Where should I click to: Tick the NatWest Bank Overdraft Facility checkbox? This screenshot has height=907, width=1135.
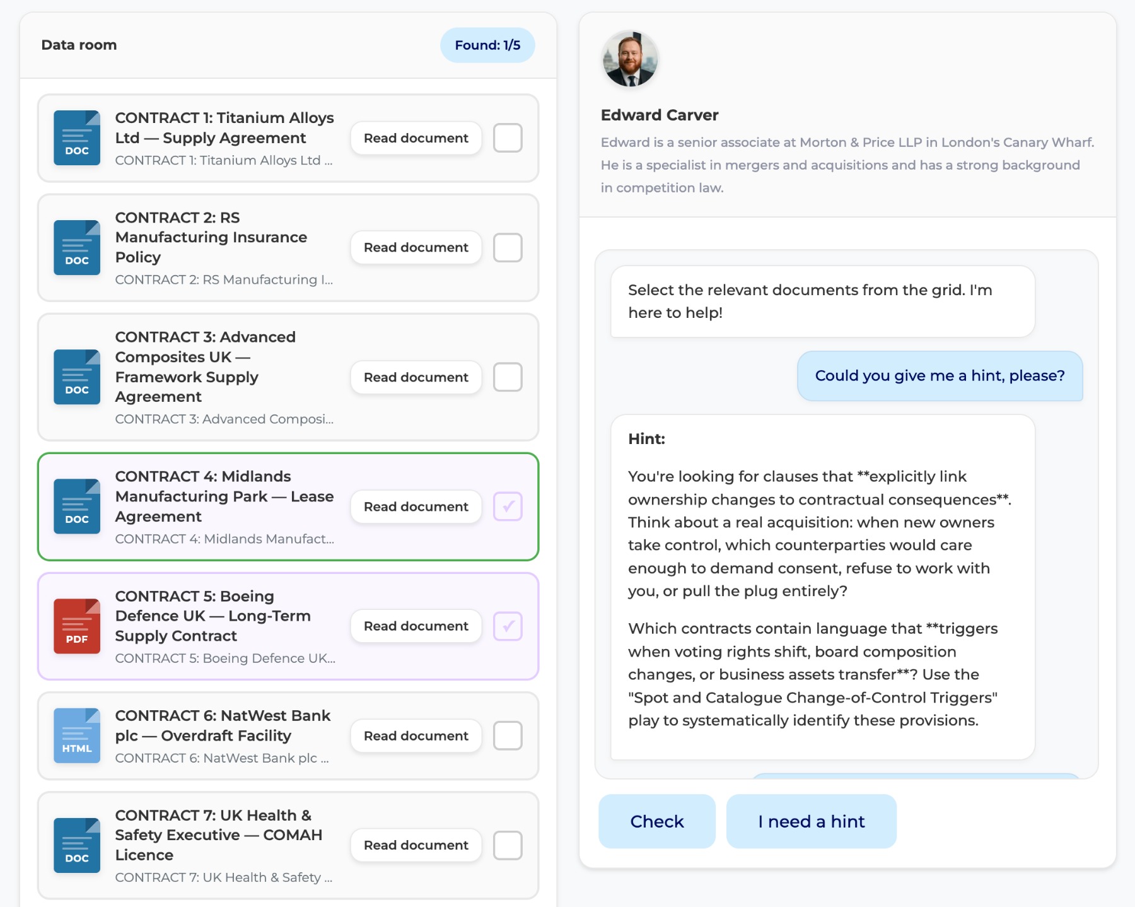point(508,735)
